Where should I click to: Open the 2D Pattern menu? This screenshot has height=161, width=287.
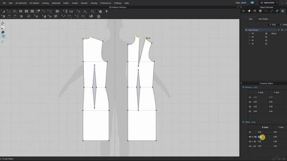34,3
